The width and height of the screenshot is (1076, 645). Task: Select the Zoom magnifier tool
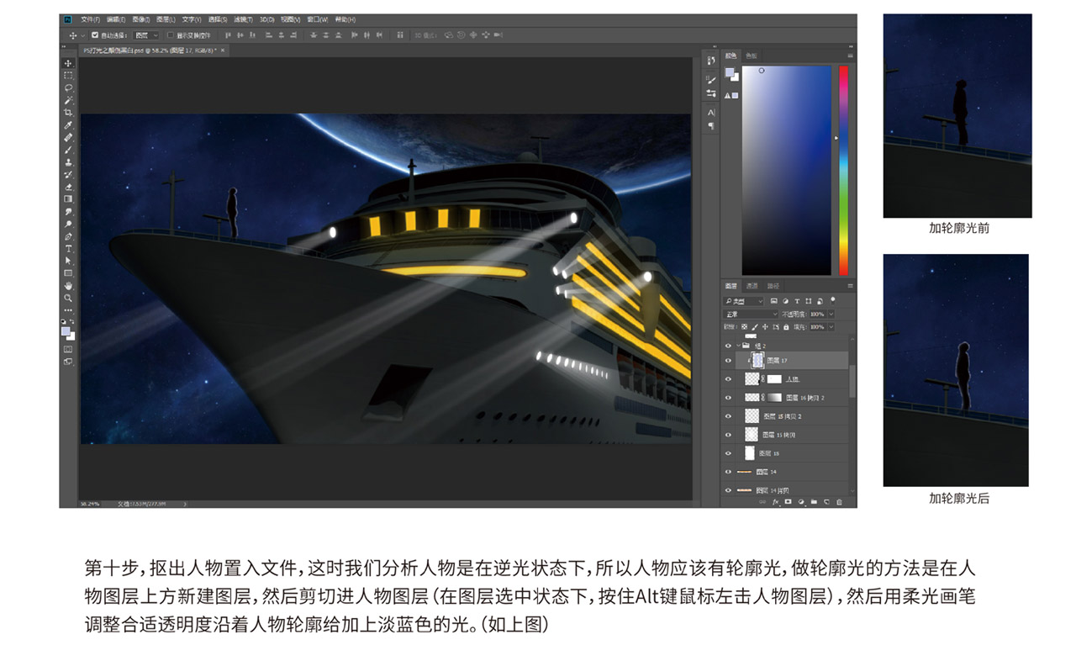68,299
